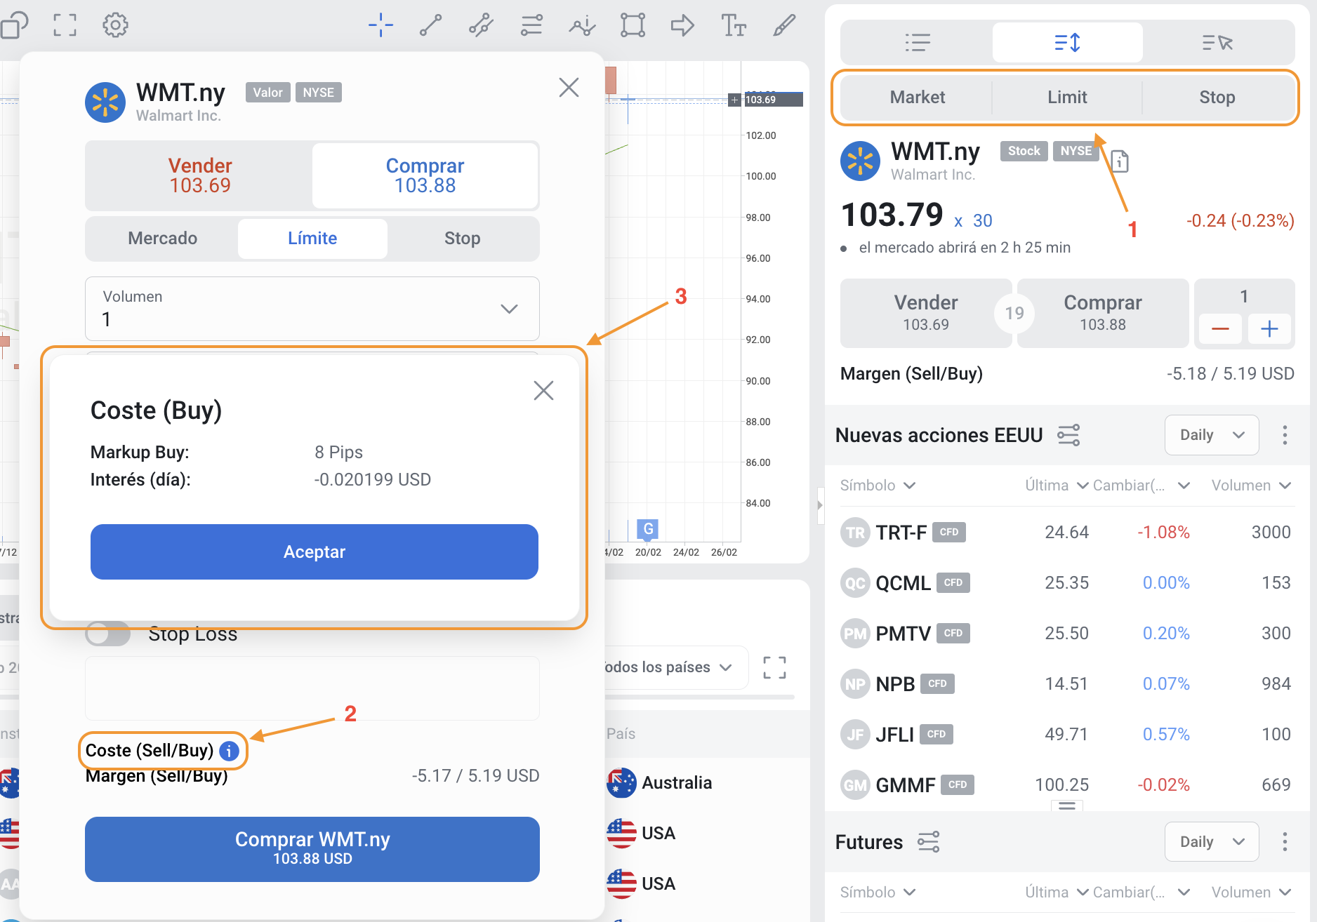The height and width of the screenshot is (922, 1317).
Task: Open the NPB row
Action: click(1066, 684)
